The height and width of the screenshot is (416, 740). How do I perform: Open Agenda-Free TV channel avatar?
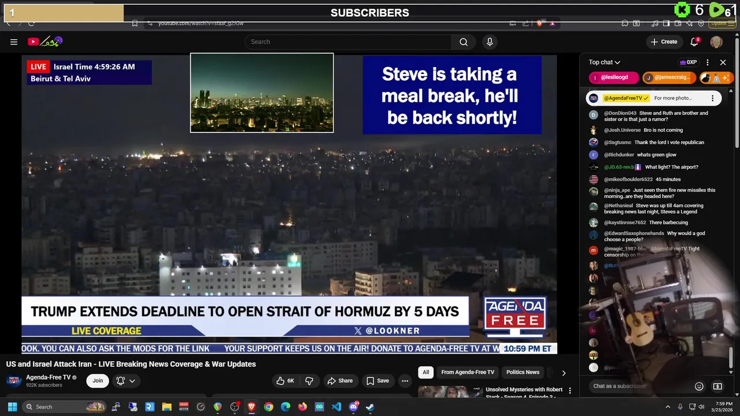(14, 381)
